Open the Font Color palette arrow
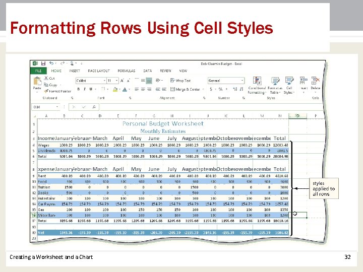 (130, 89)
